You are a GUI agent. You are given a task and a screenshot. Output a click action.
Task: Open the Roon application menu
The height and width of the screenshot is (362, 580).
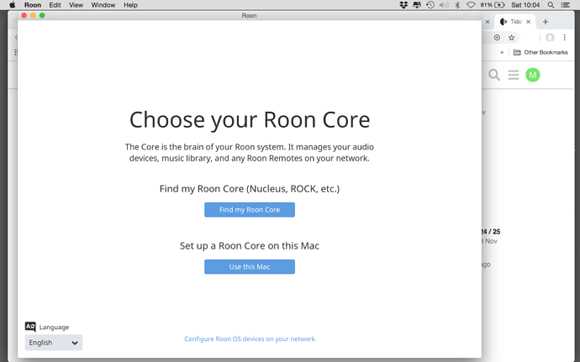point(33,5)
